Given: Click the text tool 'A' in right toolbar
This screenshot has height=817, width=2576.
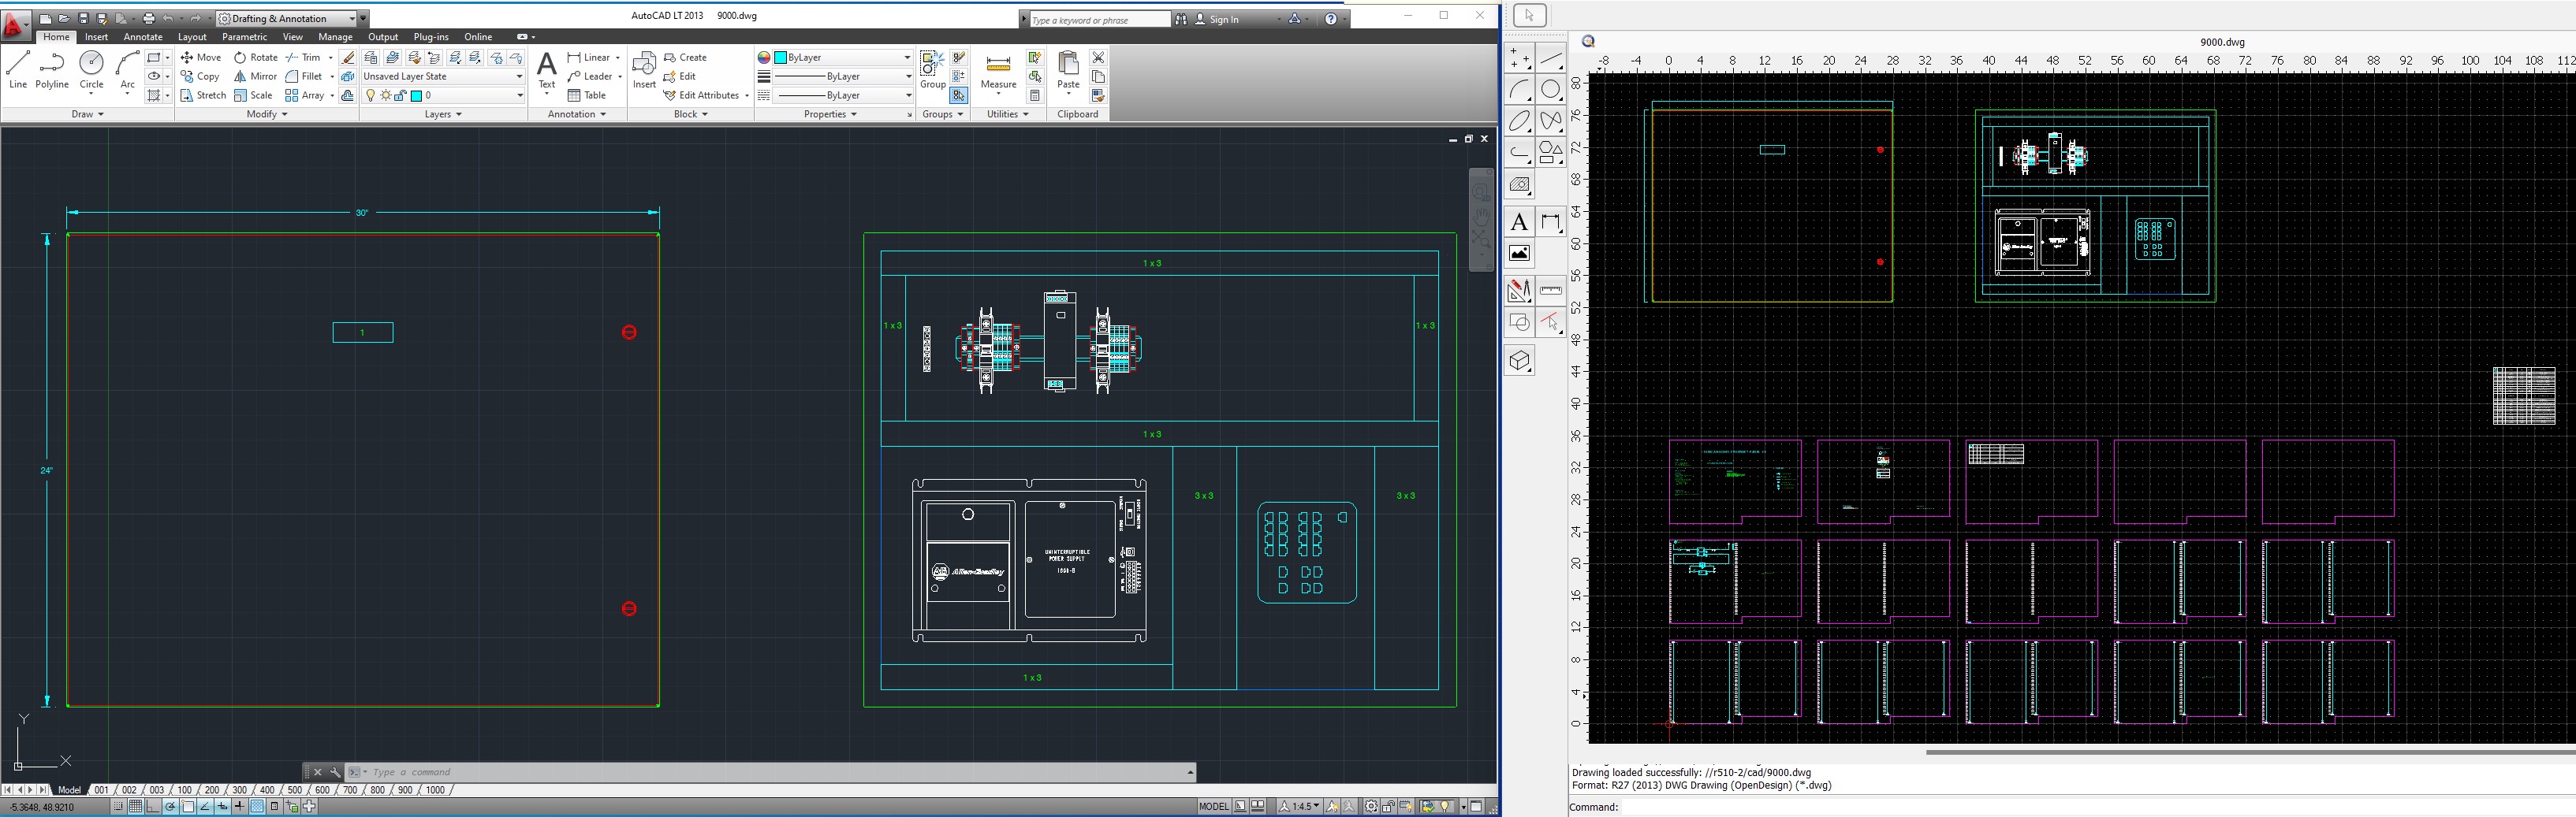Looking at the screenshot, I should 1519,221.
